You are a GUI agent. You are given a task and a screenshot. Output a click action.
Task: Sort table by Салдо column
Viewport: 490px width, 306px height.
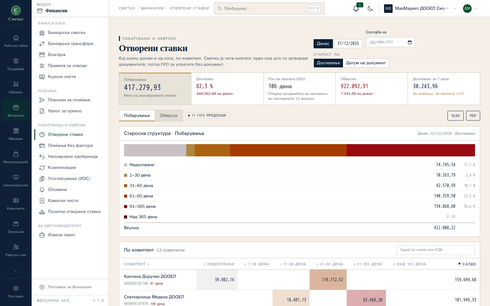point(467,264)
